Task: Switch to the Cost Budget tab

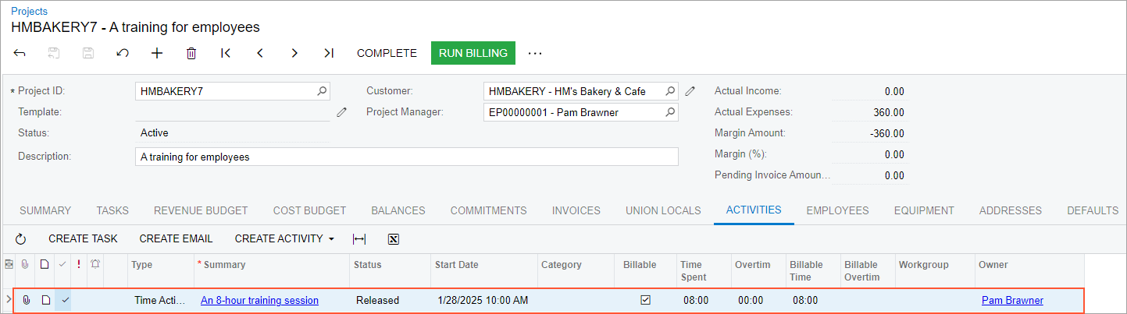Action: (309, 210)
